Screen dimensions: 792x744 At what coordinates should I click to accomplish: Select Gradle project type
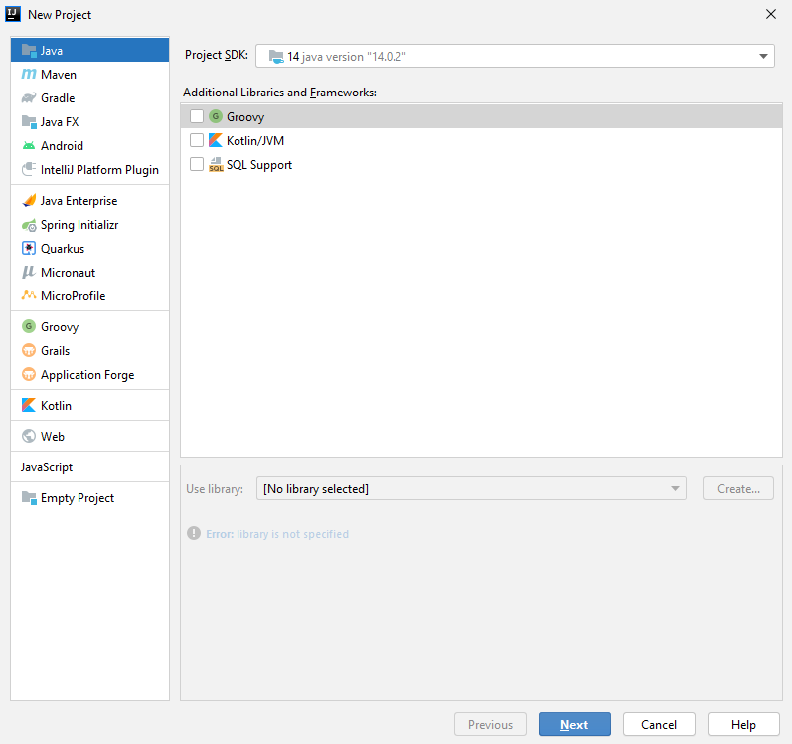click(89, 98)
